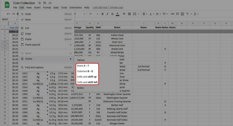This screenshot has height=126, width=233.
Task: Expand filter views dropdown arrow
Action: pyautogui.click(x=191, y=14)
